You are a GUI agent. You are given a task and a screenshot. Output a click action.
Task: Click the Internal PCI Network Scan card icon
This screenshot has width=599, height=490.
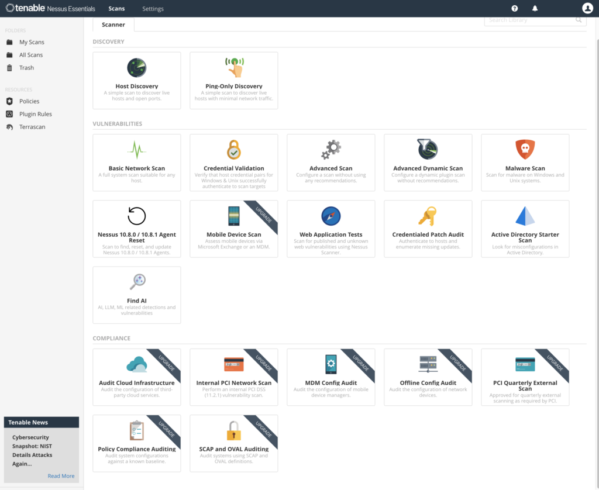[x=234, y=364]
